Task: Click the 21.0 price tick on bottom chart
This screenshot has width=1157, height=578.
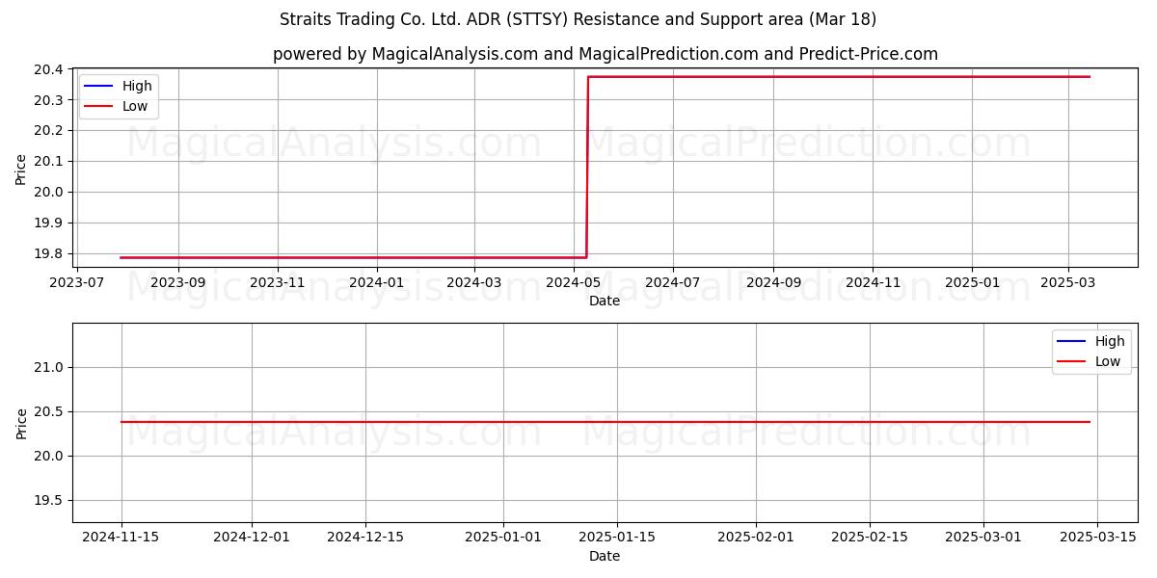Action: tap(51, 367)
